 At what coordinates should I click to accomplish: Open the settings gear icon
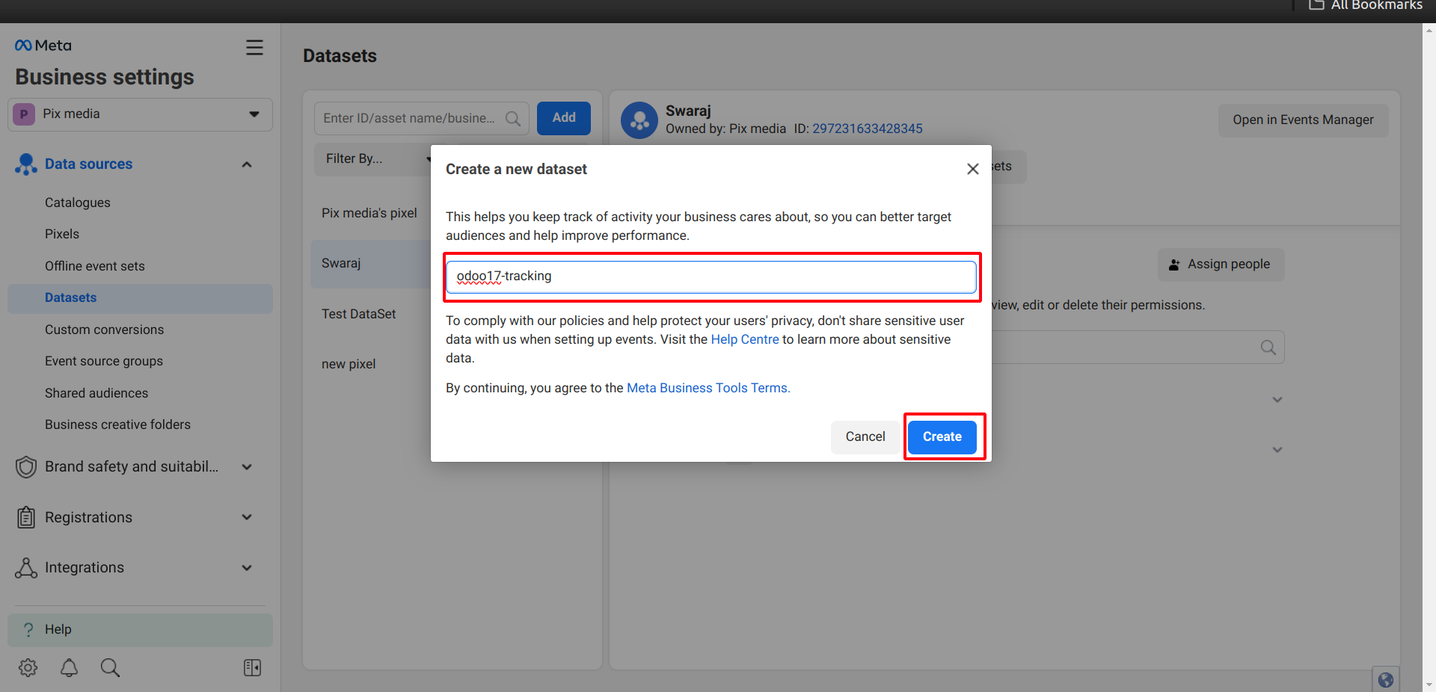(28, 667)
